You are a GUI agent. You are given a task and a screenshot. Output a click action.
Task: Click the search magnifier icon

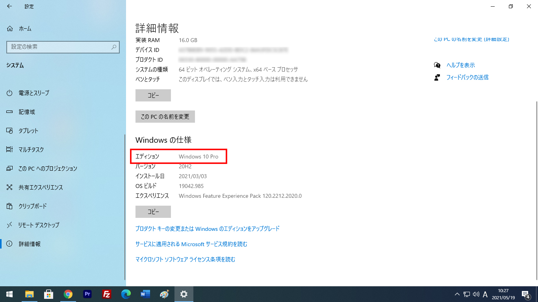114,47
